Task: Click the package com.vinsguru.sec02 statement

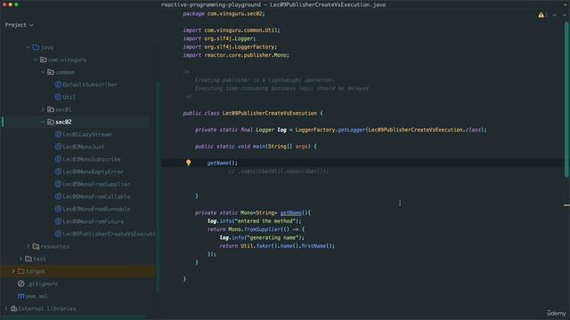Action: pos(224,13)
